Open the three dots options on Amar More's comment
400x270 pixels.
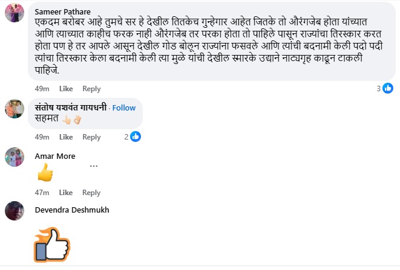click(94, 165)
